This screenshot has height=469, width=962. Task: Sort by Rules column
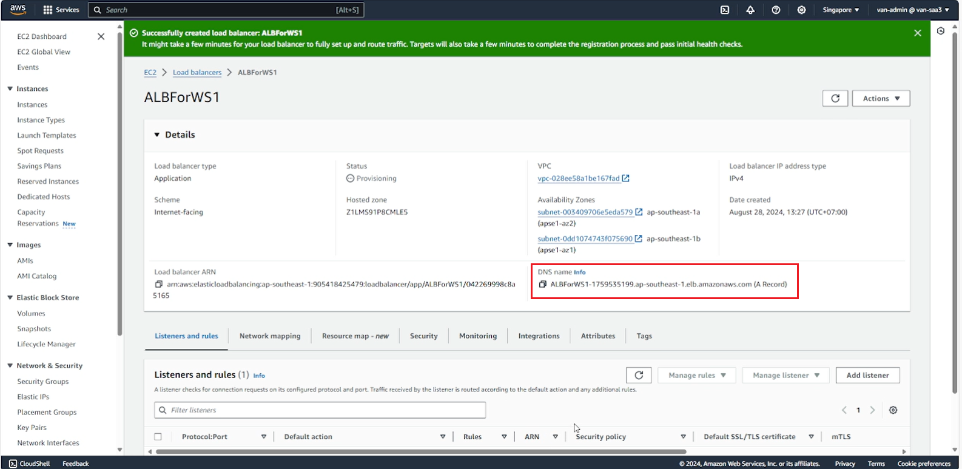[x=504, y=437]
